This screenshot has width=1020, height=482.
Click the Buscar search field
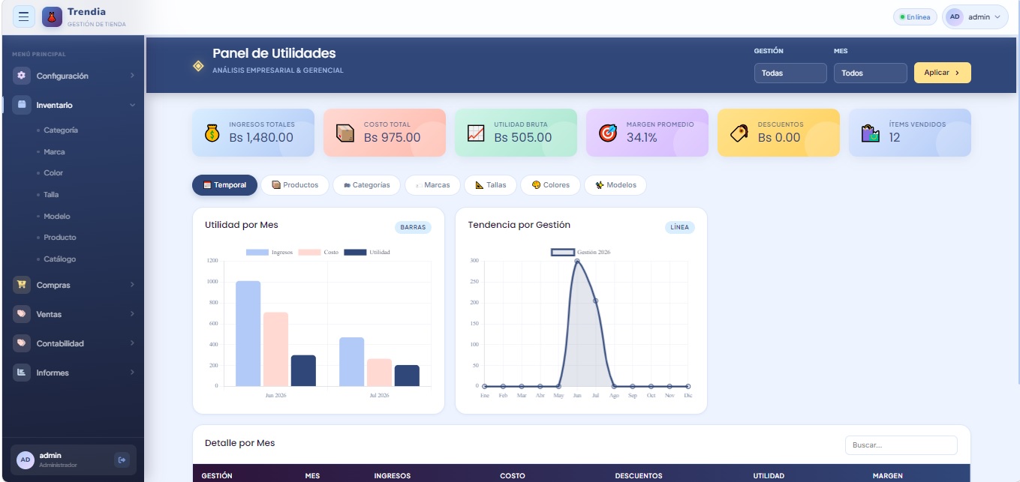[901, 445]
